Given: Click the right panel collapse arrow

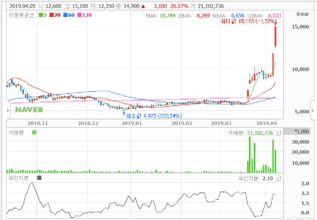Looking at the screenshot, I should (x=312, y=110).
